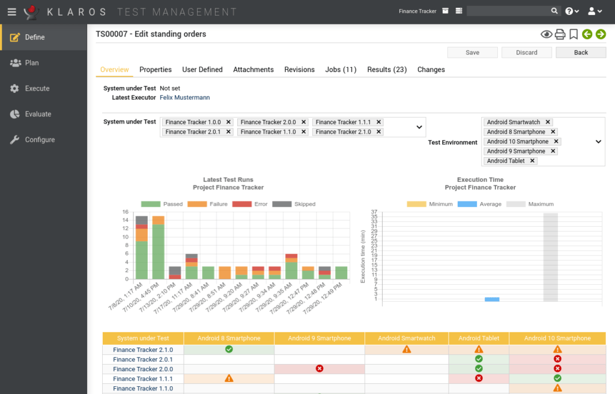Click the Save button
Viewport: 615px width, 394px height.
(x=472, y=52)
